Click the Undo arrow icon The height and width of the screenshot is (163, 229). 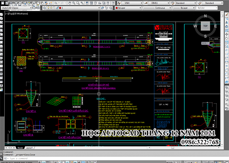[56, 3]
